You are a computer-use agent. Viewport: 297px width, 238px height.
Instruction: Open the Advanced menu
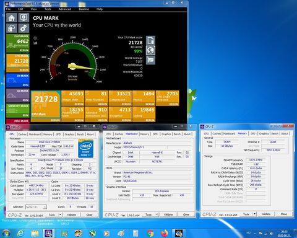[65, 9]
